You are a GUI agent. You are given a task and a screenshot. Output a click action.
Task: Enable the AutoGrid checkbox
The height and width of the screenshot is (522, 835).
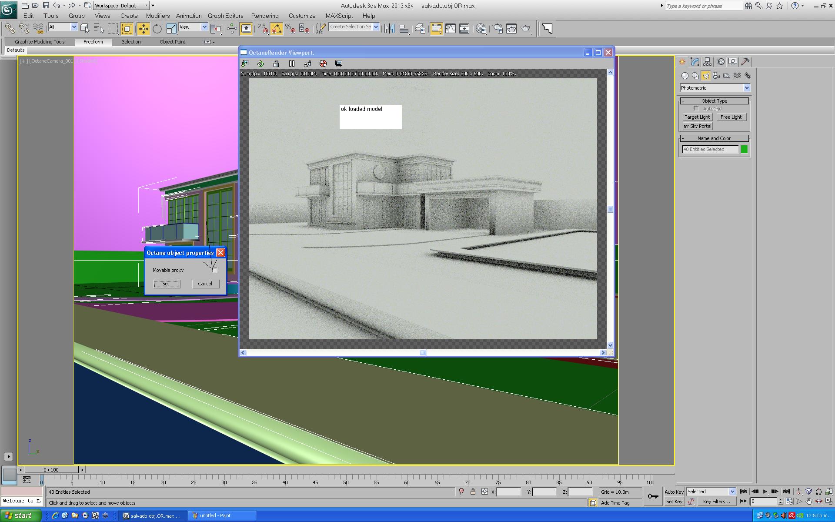696,109
